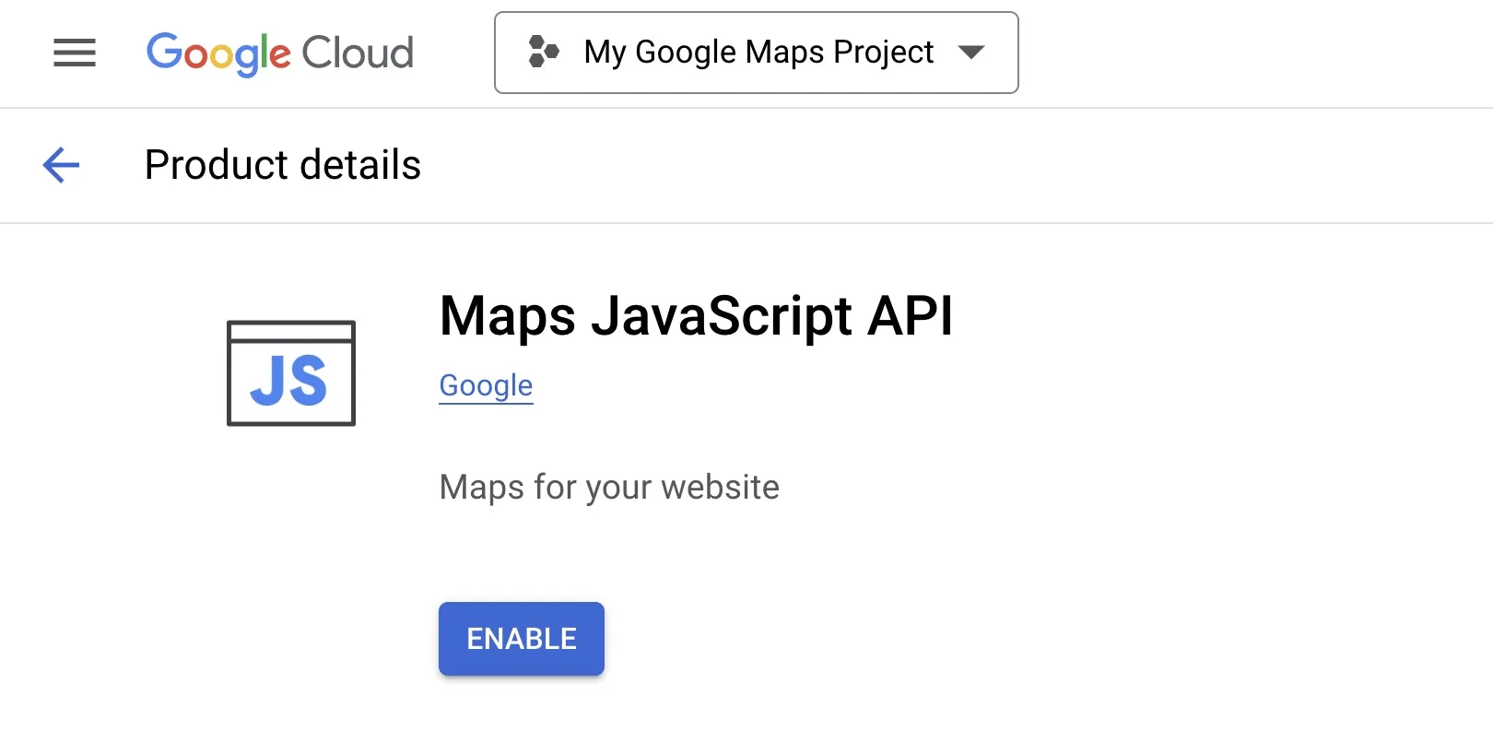This screenshot has height=743, width=1493.
Task: Click the Maps JavaScript API title
Action: pyautogui.click(x=696, y=316)
